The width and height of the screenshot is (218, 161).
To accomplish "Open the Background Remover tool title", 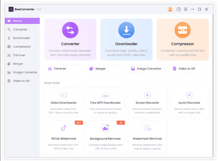I will pos(105,139).
